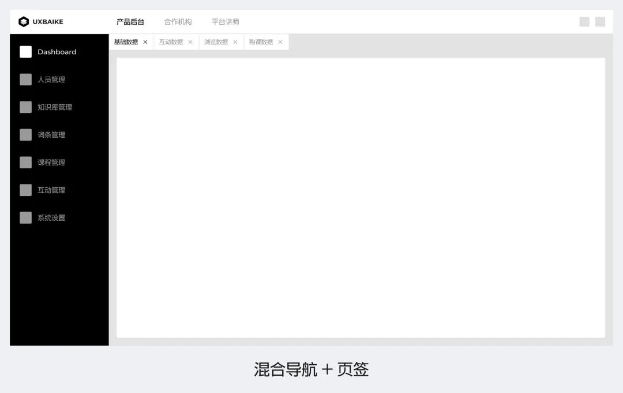Click the 课程管理 sidebar icon
Screen dimensions: 623x393
click(25, 163)
